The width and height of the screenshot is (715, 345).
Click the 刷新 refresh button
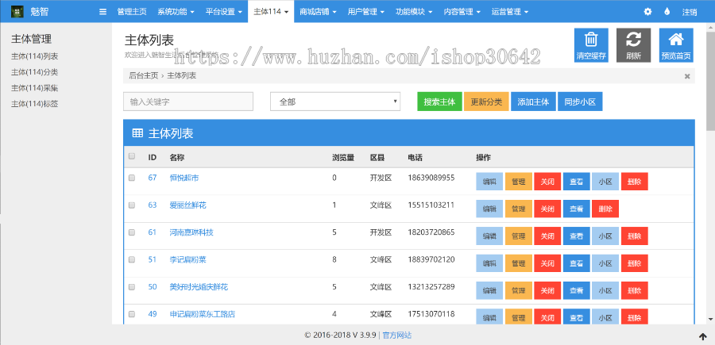[633, 45]
